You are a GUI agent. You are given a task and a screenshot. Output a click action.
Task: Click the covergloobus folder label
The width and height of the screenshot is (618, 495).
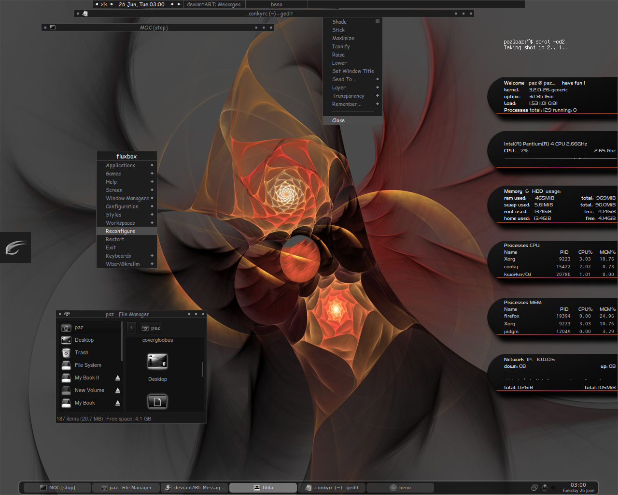click(157, 340)
